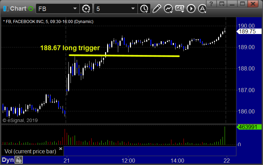Click the 190.00 price axis label
The width and height of the screenshot is (263, 165).
pyautogui.click(x=246, y=26)
